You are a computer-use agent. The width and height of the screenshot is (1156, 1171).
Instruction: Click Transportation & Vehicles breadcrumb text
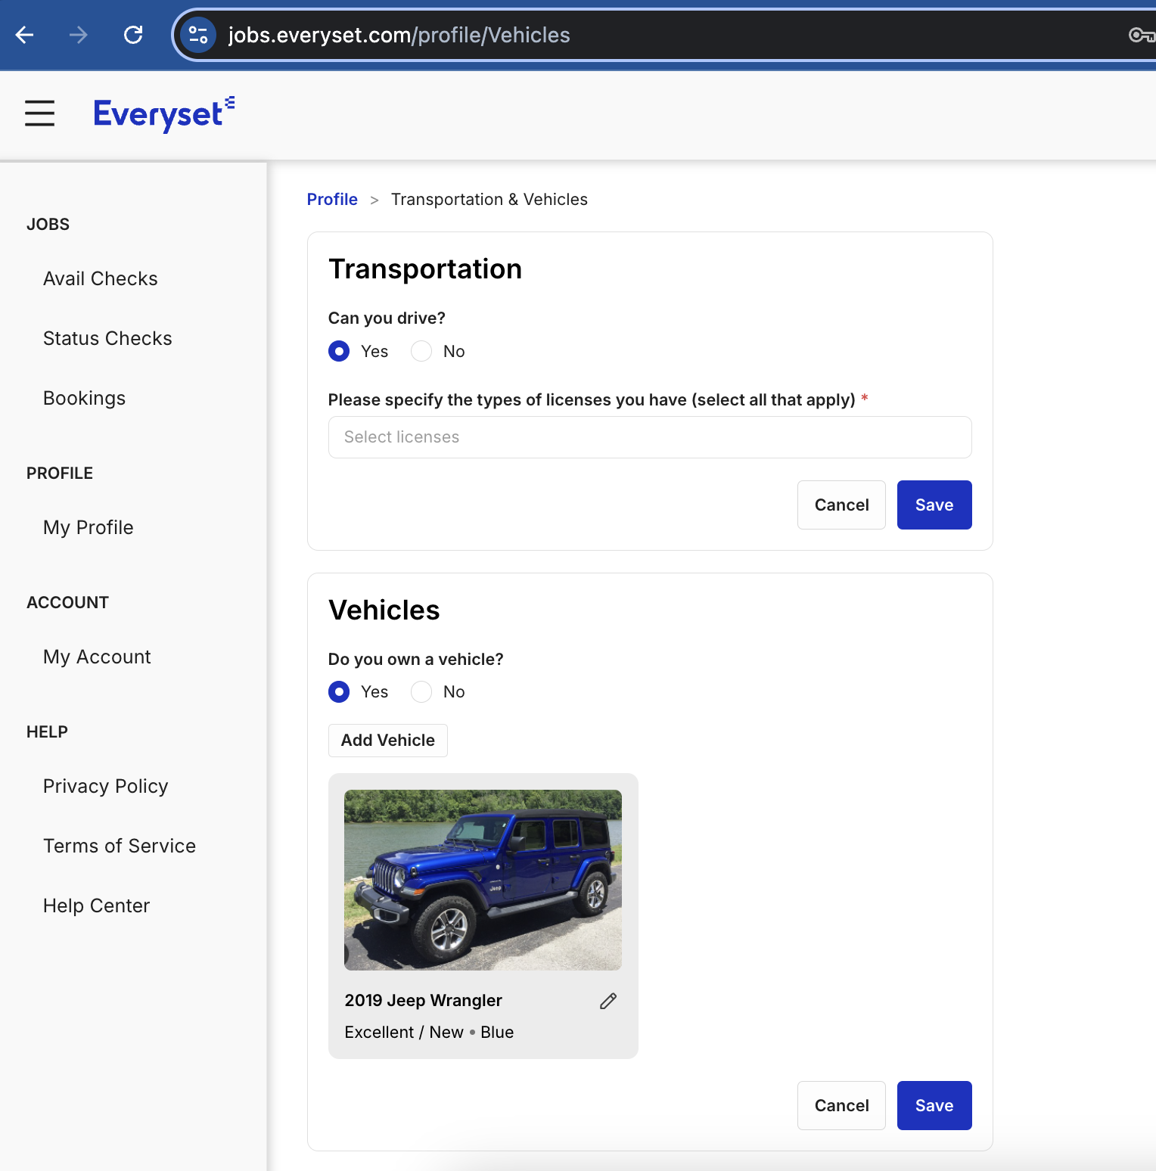pyautogui.click(x=489, y=200)
